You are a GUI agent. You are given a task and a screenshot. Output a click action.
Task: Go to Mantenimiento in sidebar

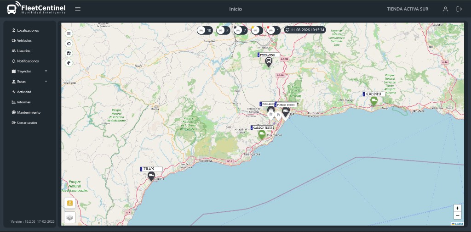[26, 112]
